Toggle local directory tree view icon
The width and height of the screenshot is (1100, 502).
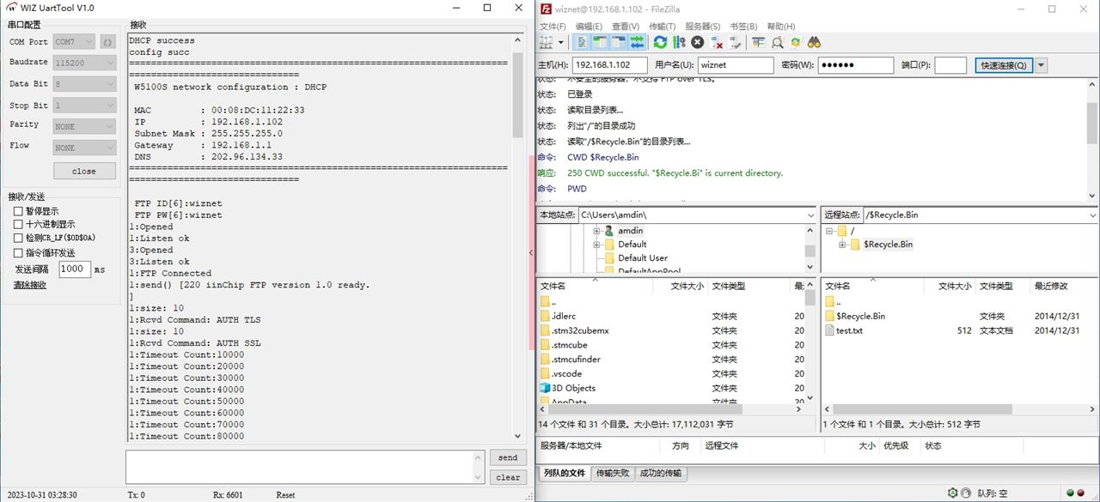tap(601, 42)
